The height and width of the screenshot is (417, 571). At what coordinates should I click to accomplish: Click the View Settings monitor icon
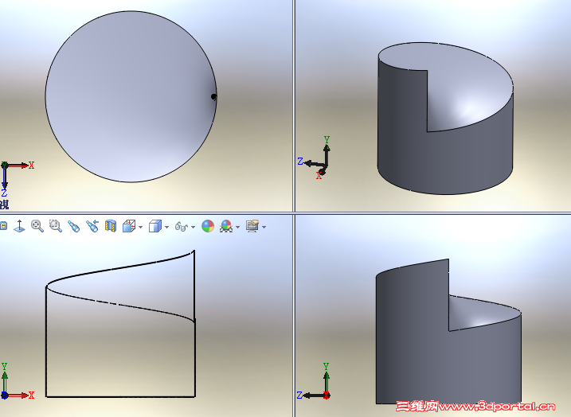point(252,226)
